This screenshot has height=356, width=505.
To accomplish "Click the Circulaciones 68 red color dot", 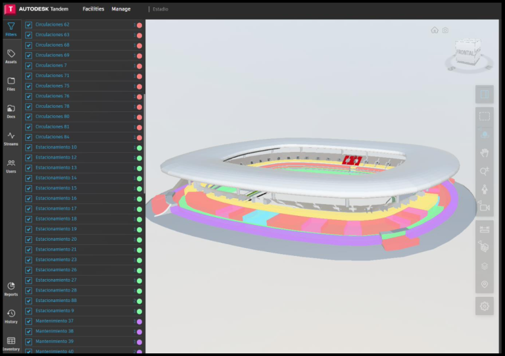I will coord(139,46).
